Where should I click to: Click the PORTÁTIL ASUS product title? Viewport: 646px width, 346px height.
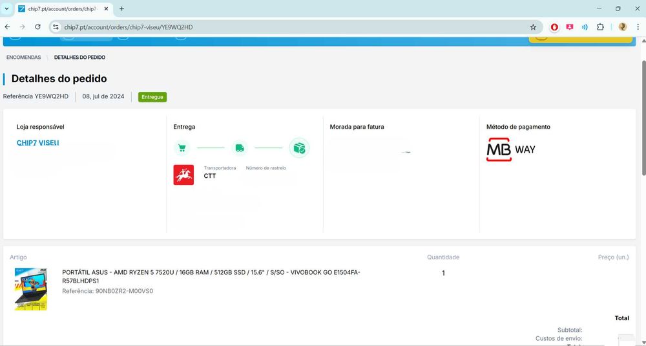211,276
